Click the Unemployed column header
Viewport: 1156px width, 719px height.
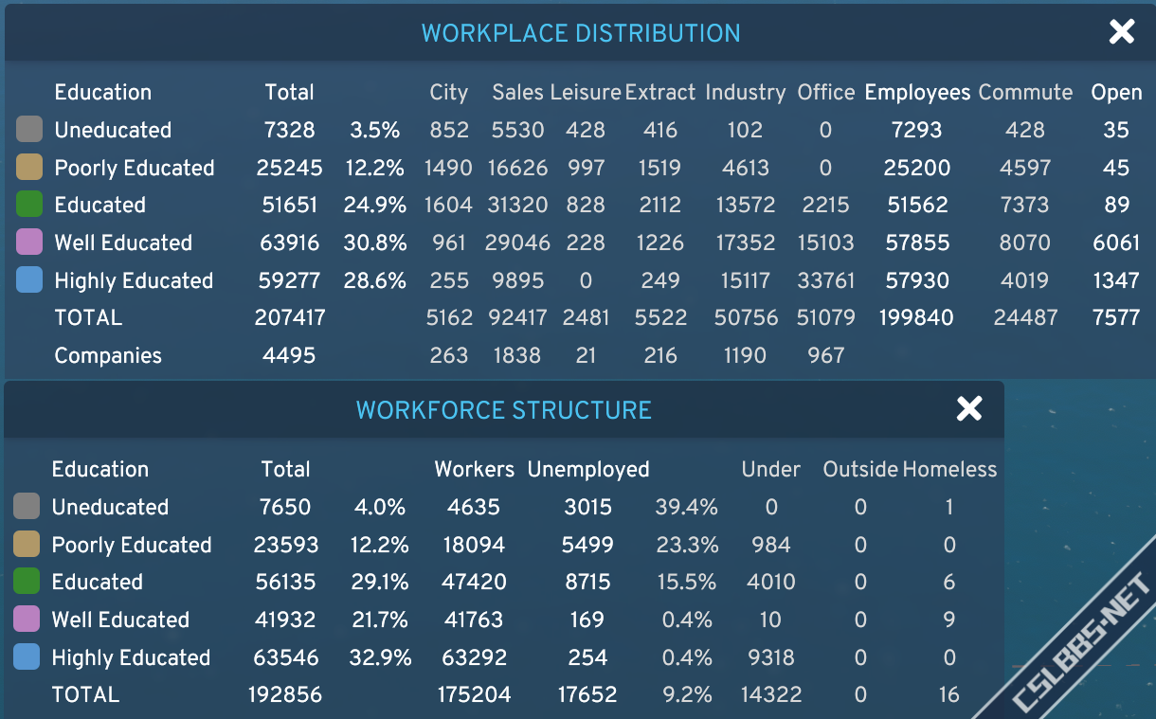point(588,470)
